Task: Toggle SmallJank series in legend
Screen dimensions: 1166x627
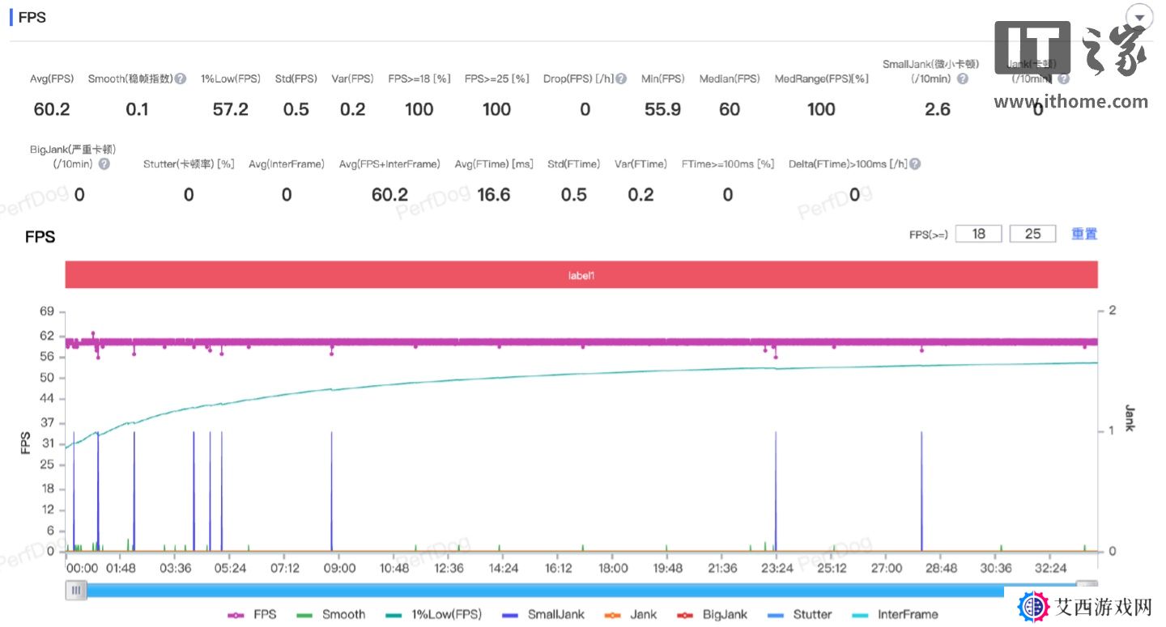Action: [x=543, y=614]
